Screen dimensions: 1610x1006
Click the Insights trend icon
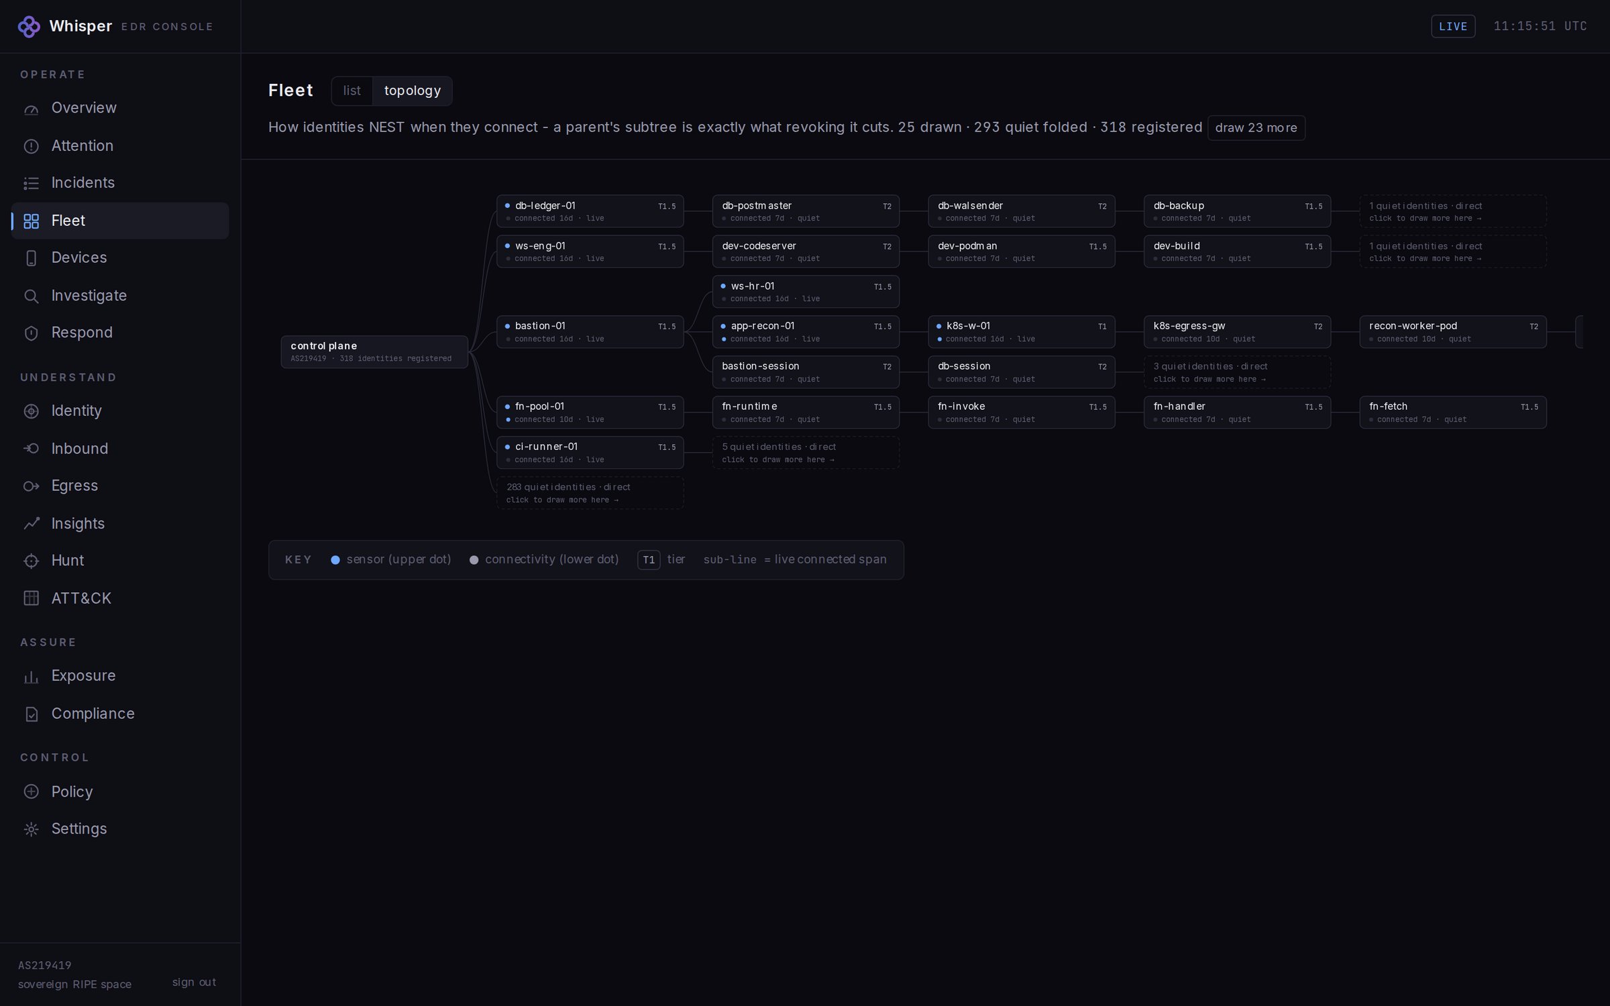[x=31, y=524]
